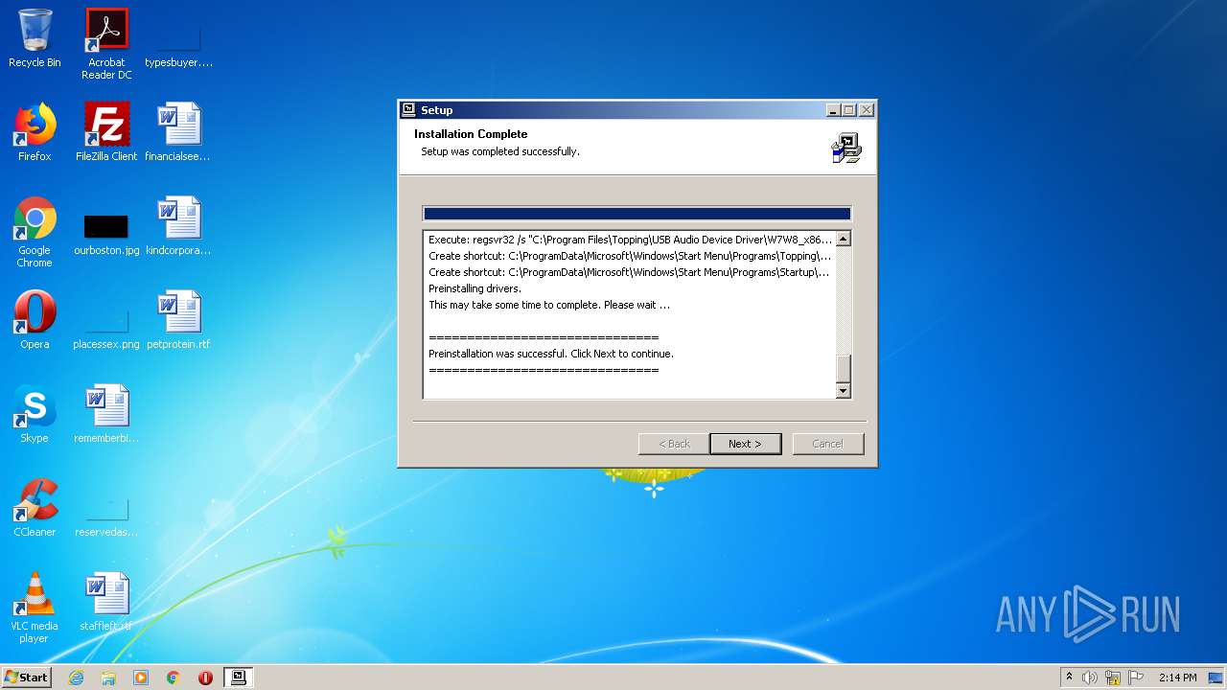This screenshot has height=690, width=1227.
Task: Select 'Preinstallation was successful' log line
Action: tap(551, 354)
